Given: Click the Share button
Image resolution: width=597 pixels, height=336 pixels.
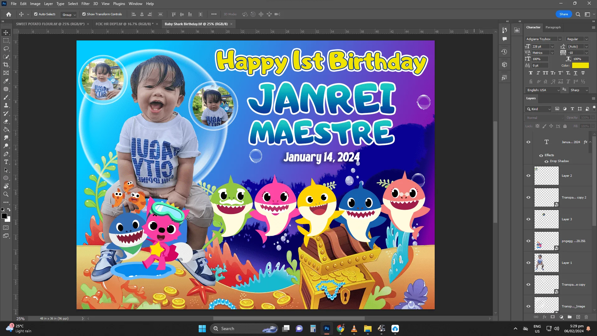Looking at the screenshot, I should (564, 14).
